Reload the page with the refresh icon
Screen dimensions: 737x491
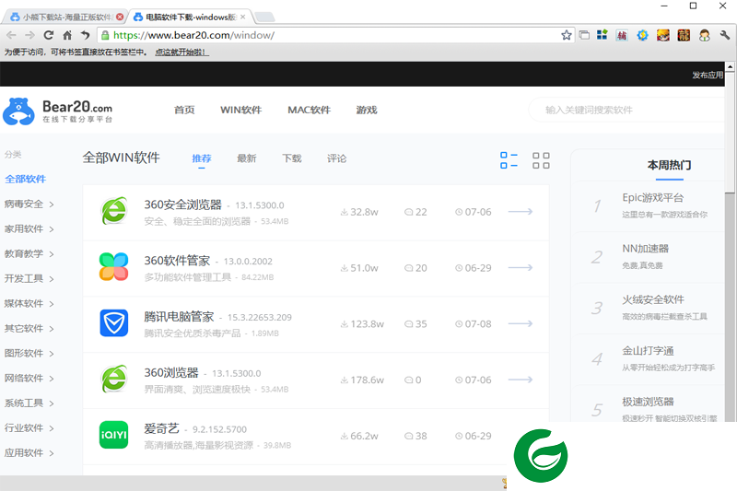point(49,35)
